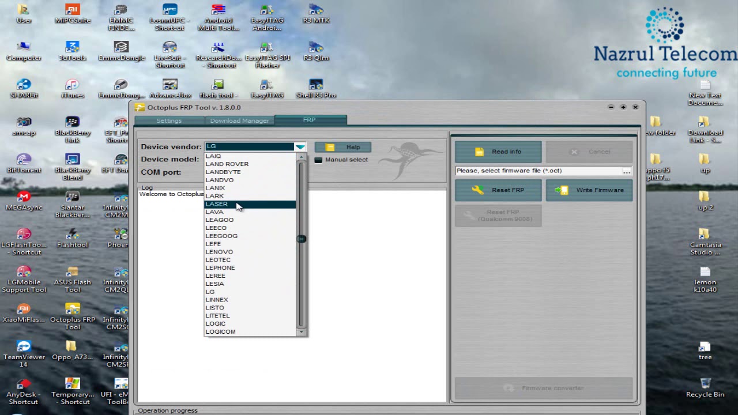The width and height of the screenshot is (738, 415).
Task: Click the vendor list scrollbar thumb
Action: point(301,239)
